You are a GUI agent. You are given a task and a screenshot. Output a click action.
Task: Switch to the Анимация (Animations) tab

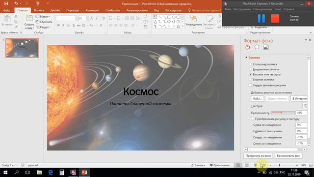click(92, 10)
